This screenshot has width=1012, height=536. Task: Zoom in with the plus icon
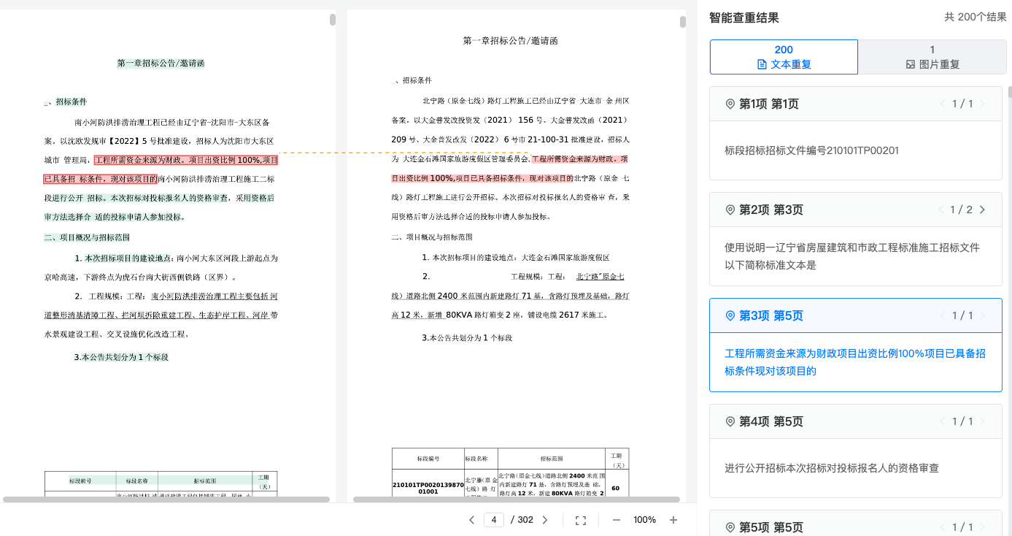pos(673,520)
